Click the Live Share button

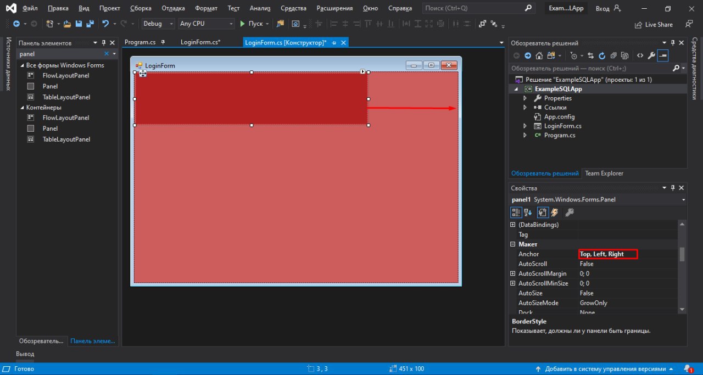(654, 25)
